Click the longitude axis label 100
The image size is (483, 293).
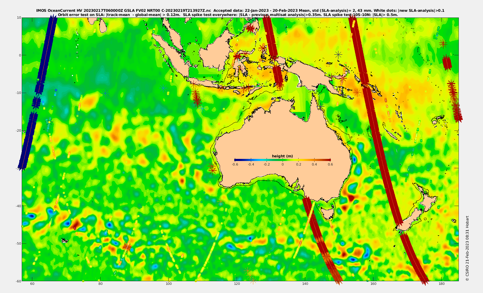point(169,284)
